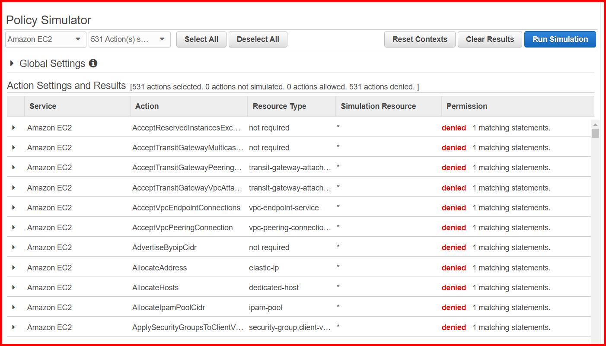The width and height of the screenshot is (606, 346).
Task: Click the info icon beside Global Settings
Action: click(x=93, y=63)
